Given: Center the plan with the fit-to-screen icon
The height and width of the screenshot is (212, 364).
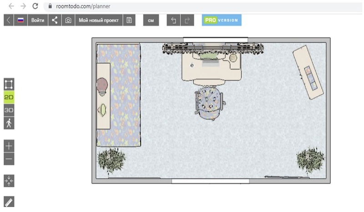Looking at the screenshot, I should (x=9, y=181).
